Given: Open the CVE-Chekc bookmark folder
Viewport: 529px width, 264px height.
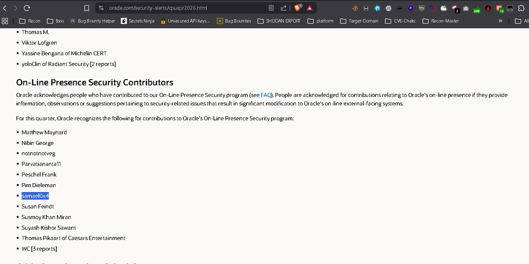Looking at the screenshot, I should click(x=400, y=21).
